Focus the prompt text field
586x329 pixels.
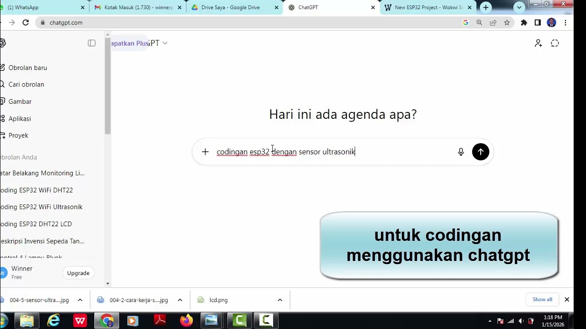click(x=333, y=152)
